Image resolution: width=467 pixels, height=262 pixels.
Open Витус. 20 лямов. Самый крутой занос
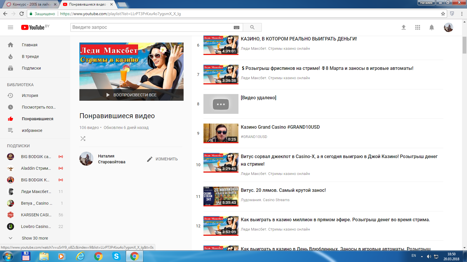pyautogui.click(x=283, y=190)
